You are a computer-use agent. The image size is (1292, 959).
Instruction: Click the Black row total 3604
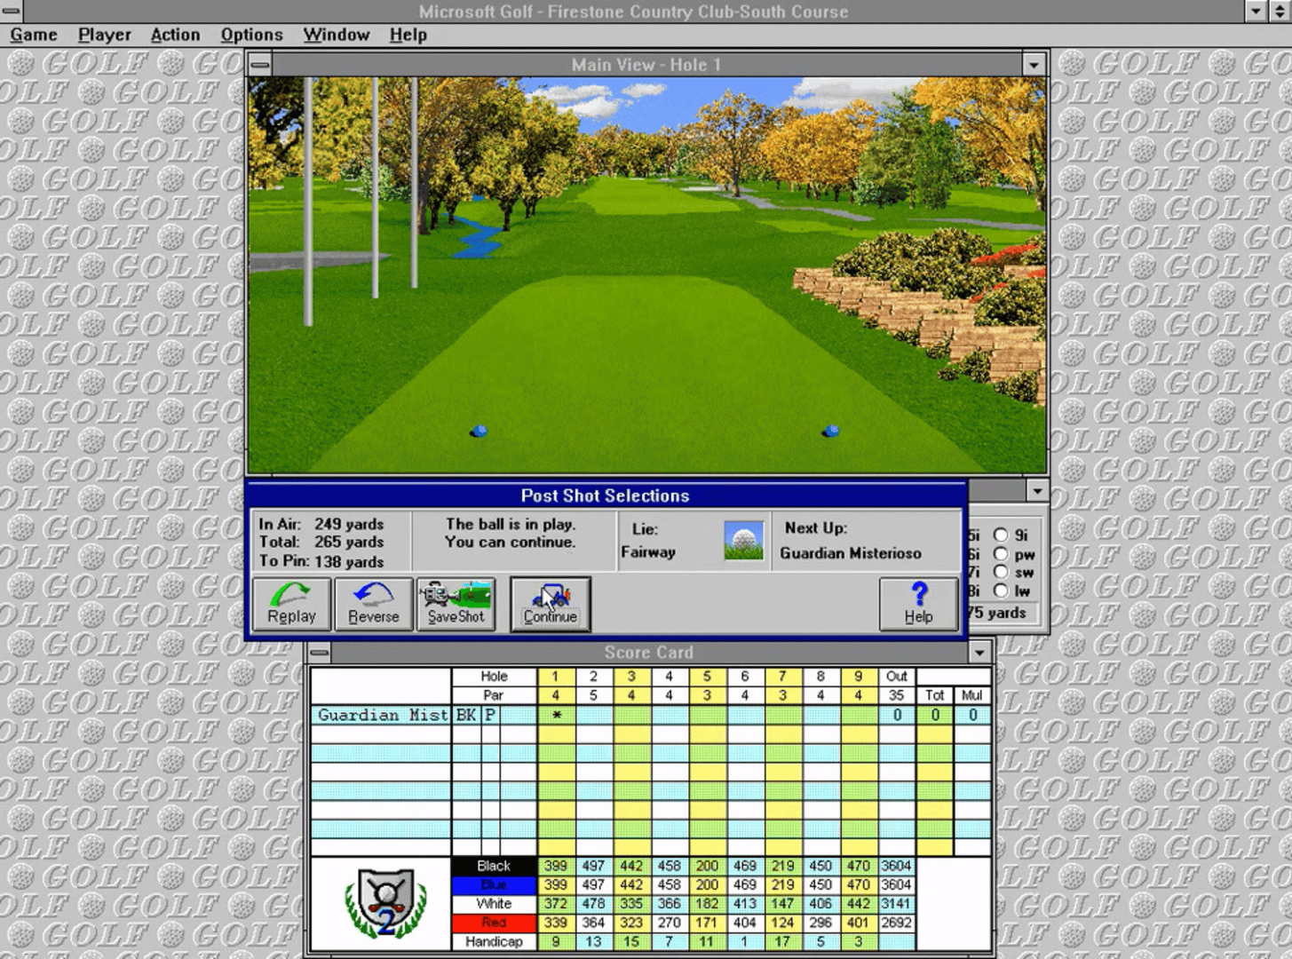tap(896, 866)
